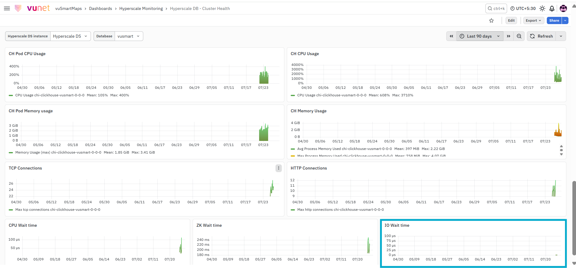Go to the Hyperscale Monitoring breadcrumb
The width and height of the screenshot is (576, 268).
(x=141, y=8)
